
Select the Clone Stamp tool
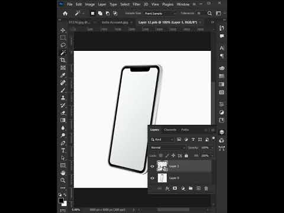[x=63, y=98]
